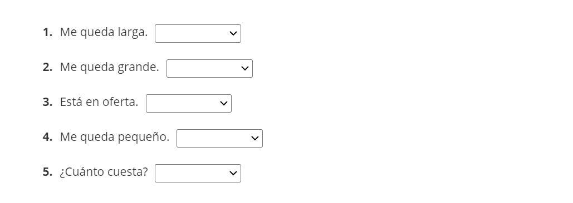Click the chevron arrow in question 5's select box
Viewport: 573px width, 203px height.
click(x=233, y=173)
